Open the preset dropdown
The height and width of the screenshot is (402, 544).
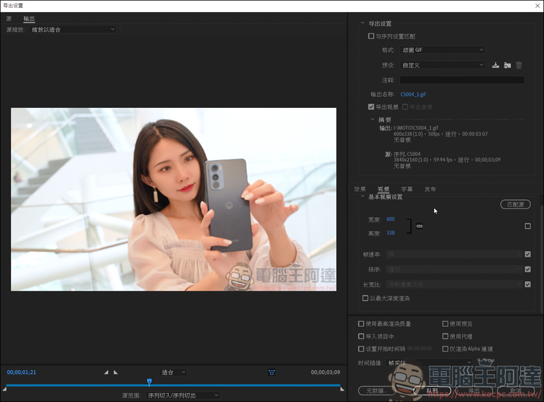pyautogui.click(x=442, y=65)
